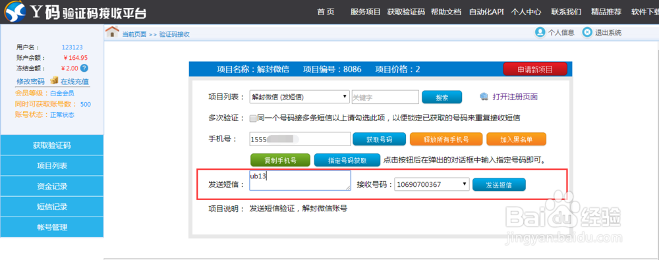Open 项目列表 in the left sidebar

[51, 165]
